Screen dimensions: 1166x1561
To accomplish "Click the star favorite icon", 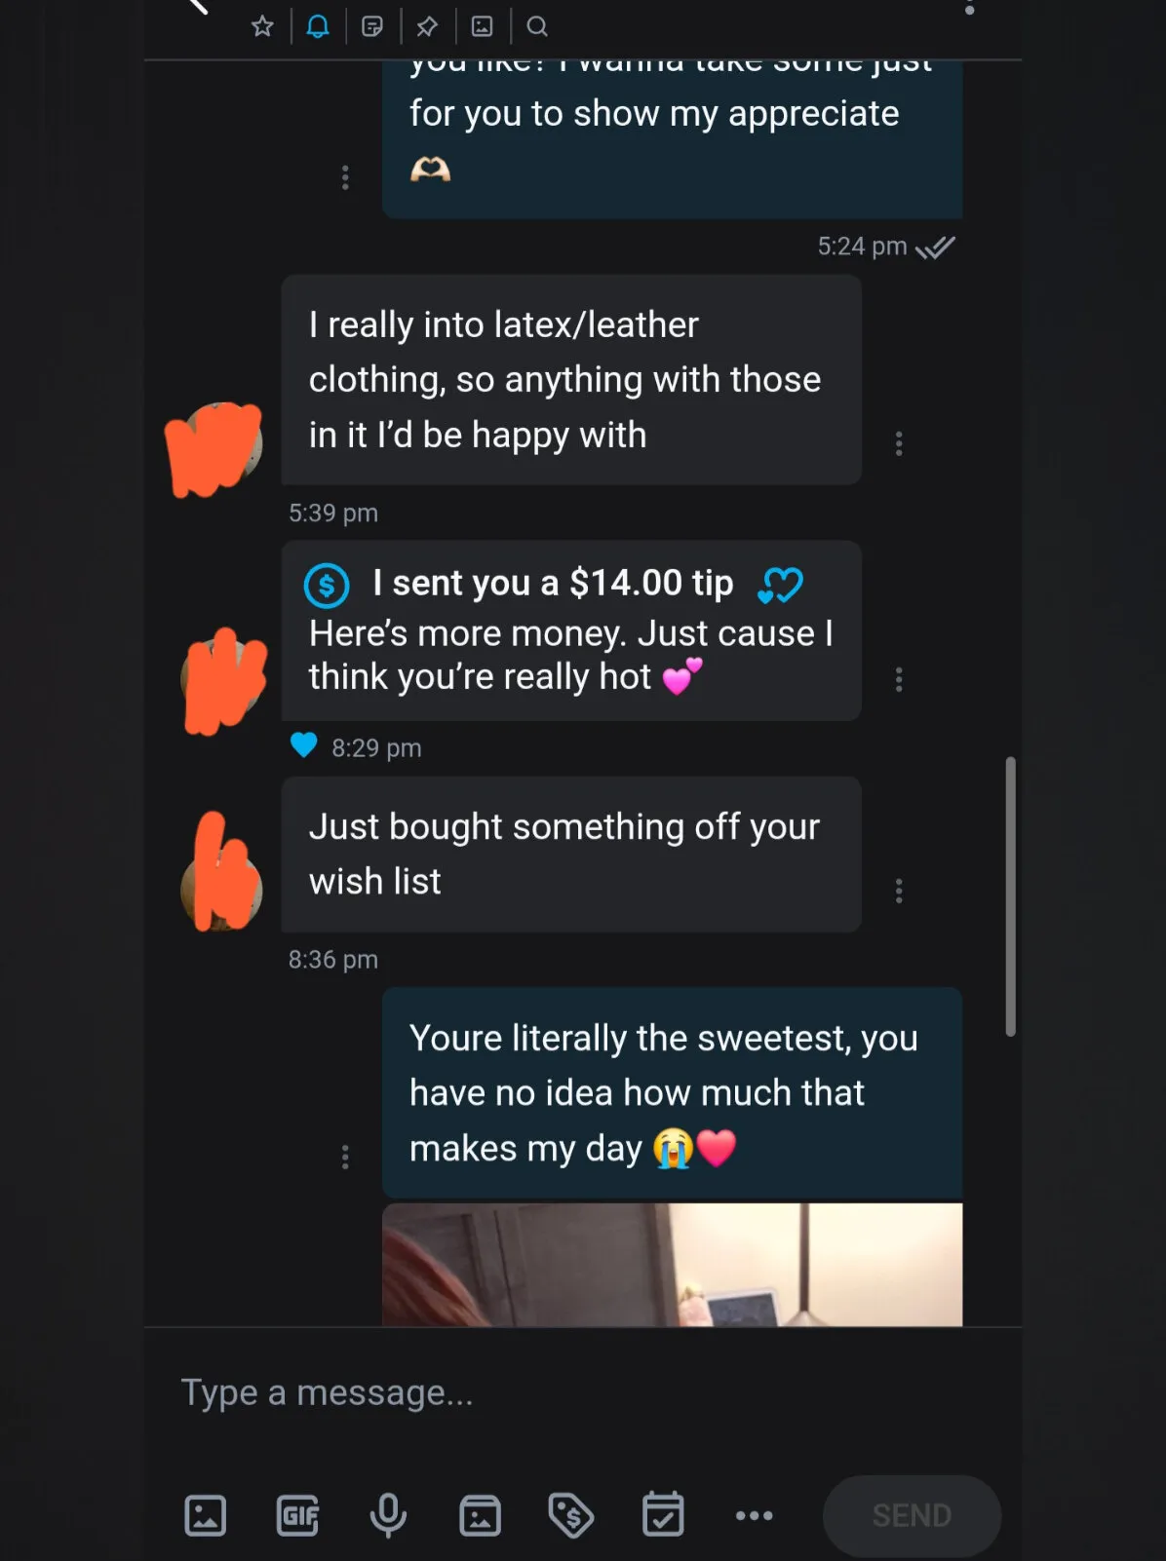I will tap(262, 26).
